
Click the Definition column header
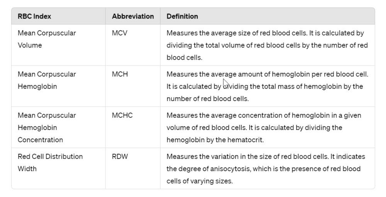coord(182,16)
